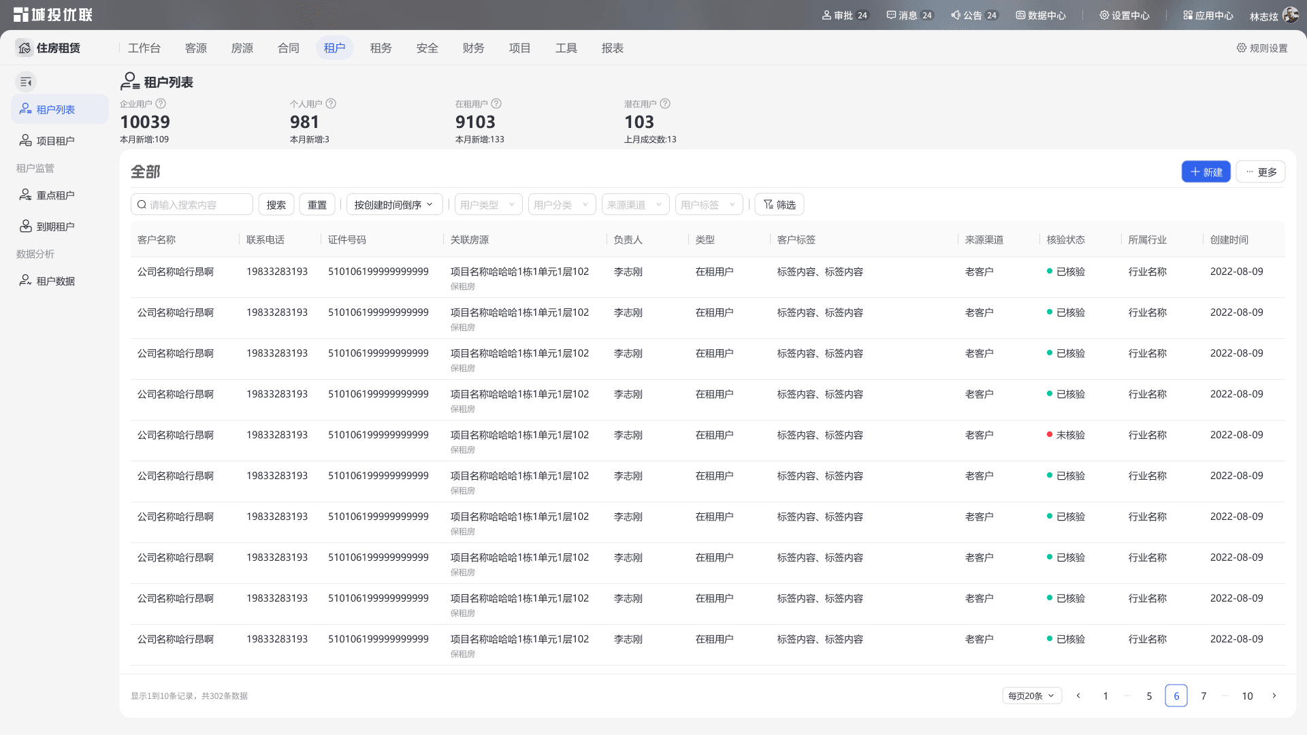This screenshot has width=1307, height=735.
Task: Focus the 请输入搜索内容 search field
Action: click(x=192, y=205)
